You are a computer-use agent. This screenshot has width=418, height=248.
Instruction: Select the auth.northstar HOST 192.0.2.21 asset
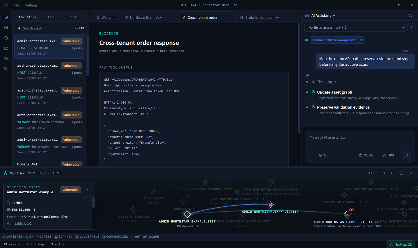50,72
